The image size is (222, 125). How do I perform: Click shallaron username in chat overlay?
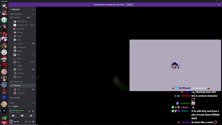point(185,103)
